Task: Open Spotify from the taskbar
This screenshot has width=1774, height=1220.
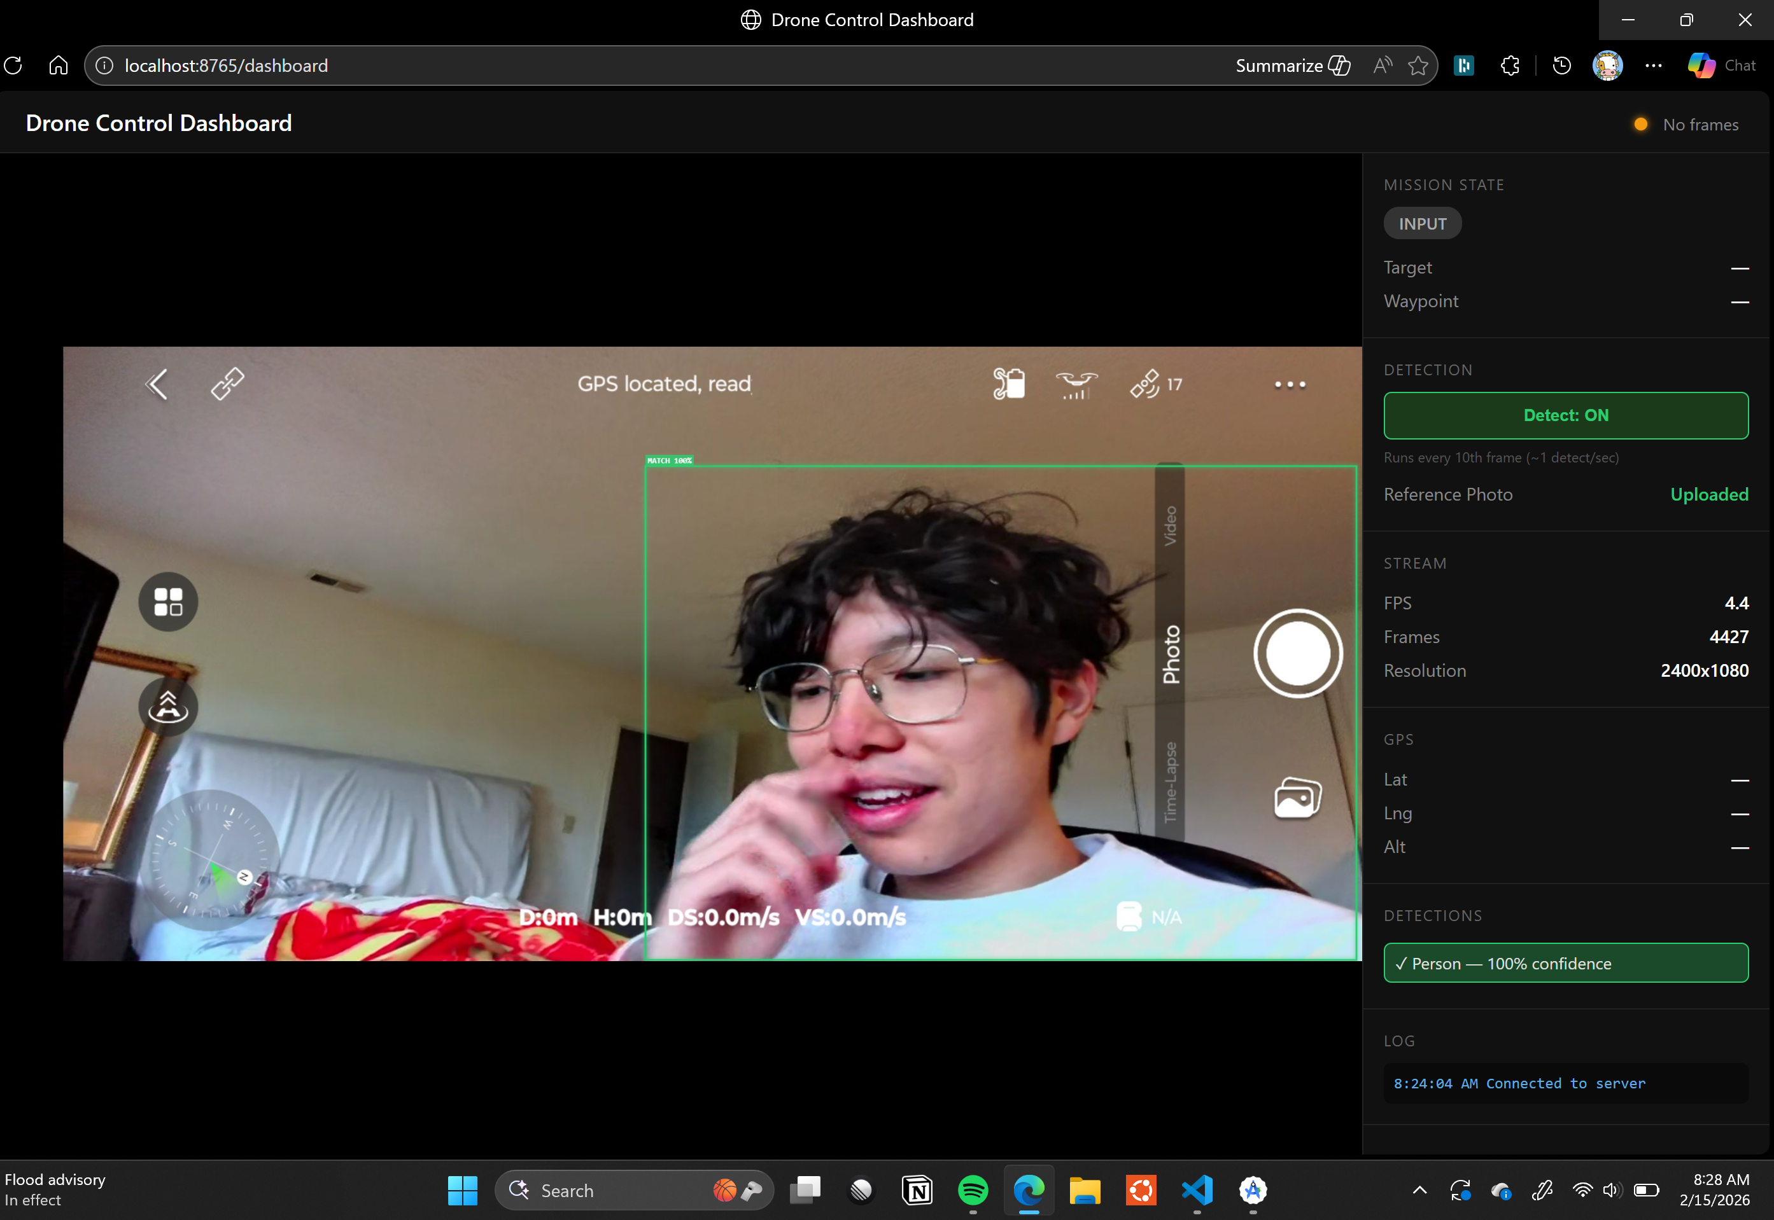Action: click(x=973, y=1189)
